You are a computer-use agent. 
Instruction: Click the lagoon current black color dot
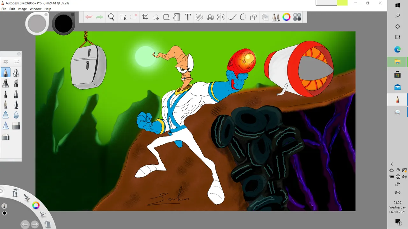4,213
